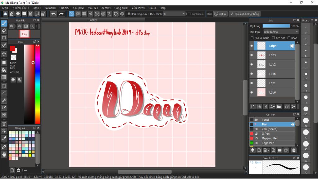Duplicate layer using the layers panel icon
Screen dimensions: 318x179
(x=287, y=107)
